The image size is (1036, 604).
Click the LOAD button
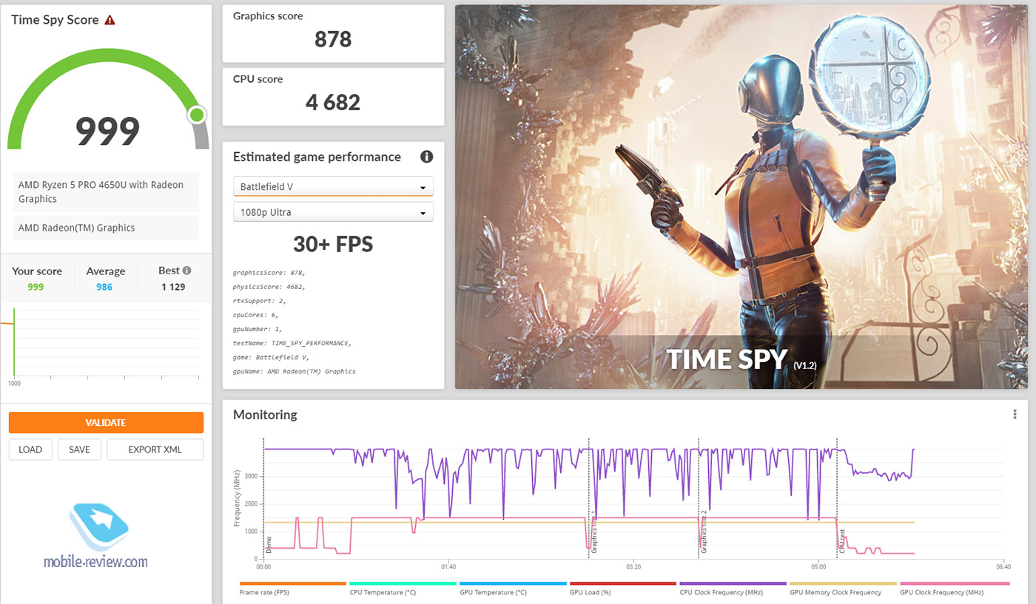click(30, 449)
